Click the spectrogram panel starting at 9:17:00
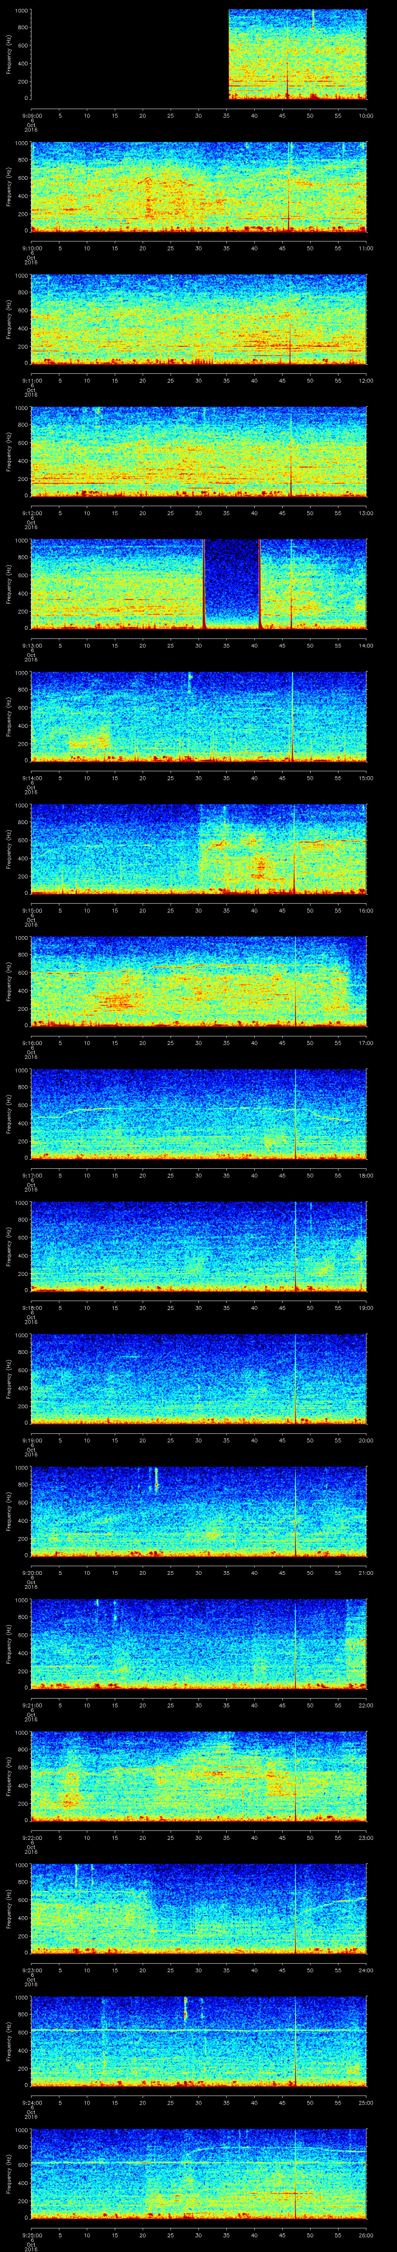Screen dimensions: 397x2252 click(x=199, y=1115)
